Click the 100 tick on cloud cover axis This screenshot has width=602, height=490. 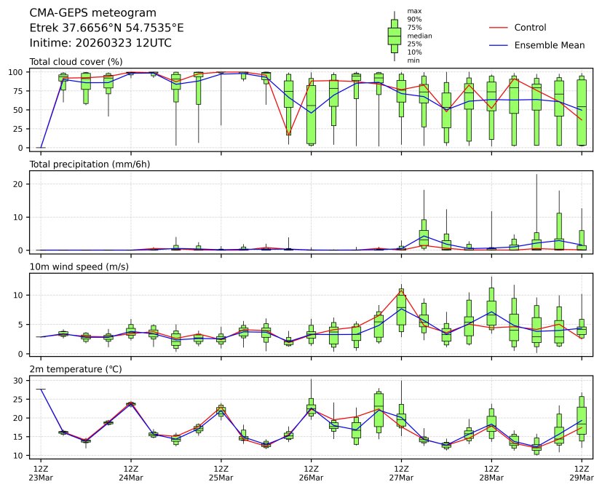pos(19,72)
